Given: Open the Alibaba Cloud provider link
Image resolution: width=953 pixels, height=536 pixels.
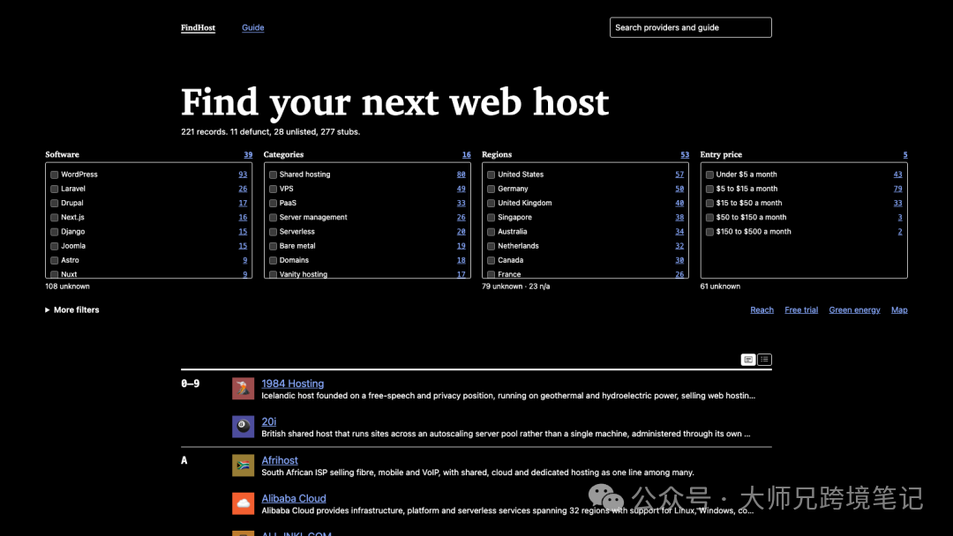Looking at the screenshot, I should (x=294, y=498).
